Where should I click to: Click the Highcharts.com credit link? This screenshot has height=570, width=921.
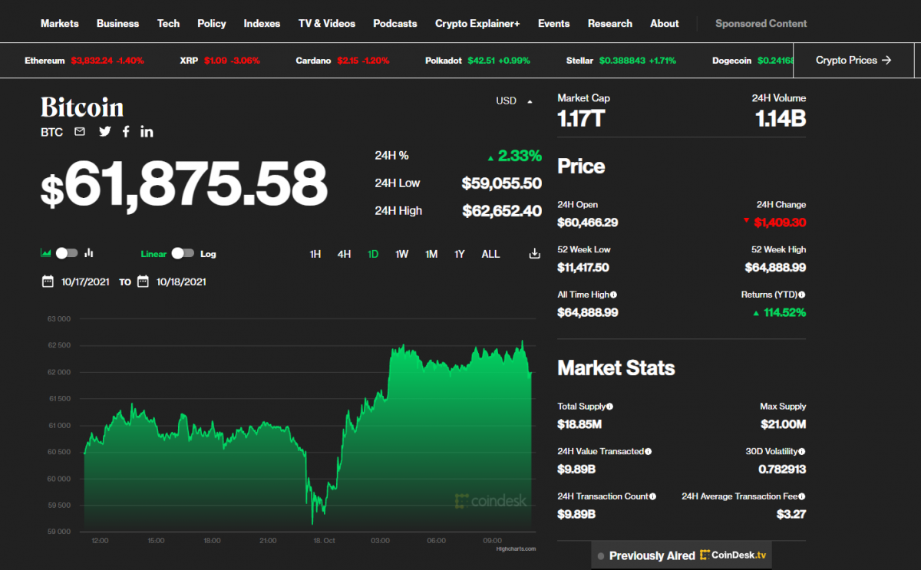pyautogui.click(x=516, y=549)
